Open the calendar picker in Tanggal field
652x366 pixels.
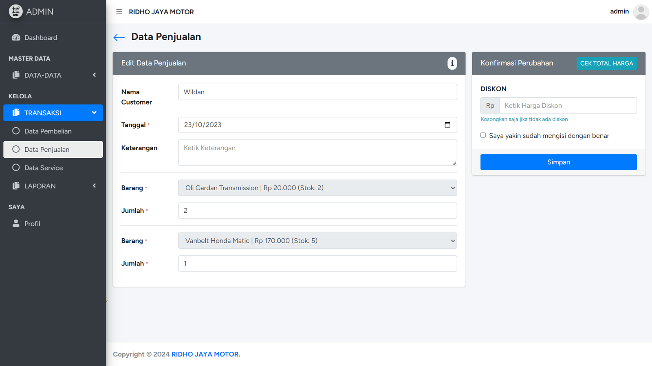[x=447, y=125]
